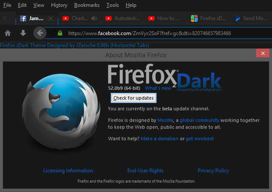This screenshot has height=192, width=272.
Task: Click the Facebook favicon on first tab
Action: click(x=23, y=18)
